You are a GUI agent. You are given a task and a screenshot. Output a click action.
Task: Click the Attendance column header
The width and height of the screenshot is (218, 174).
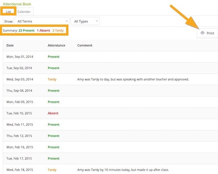[56, 45]
